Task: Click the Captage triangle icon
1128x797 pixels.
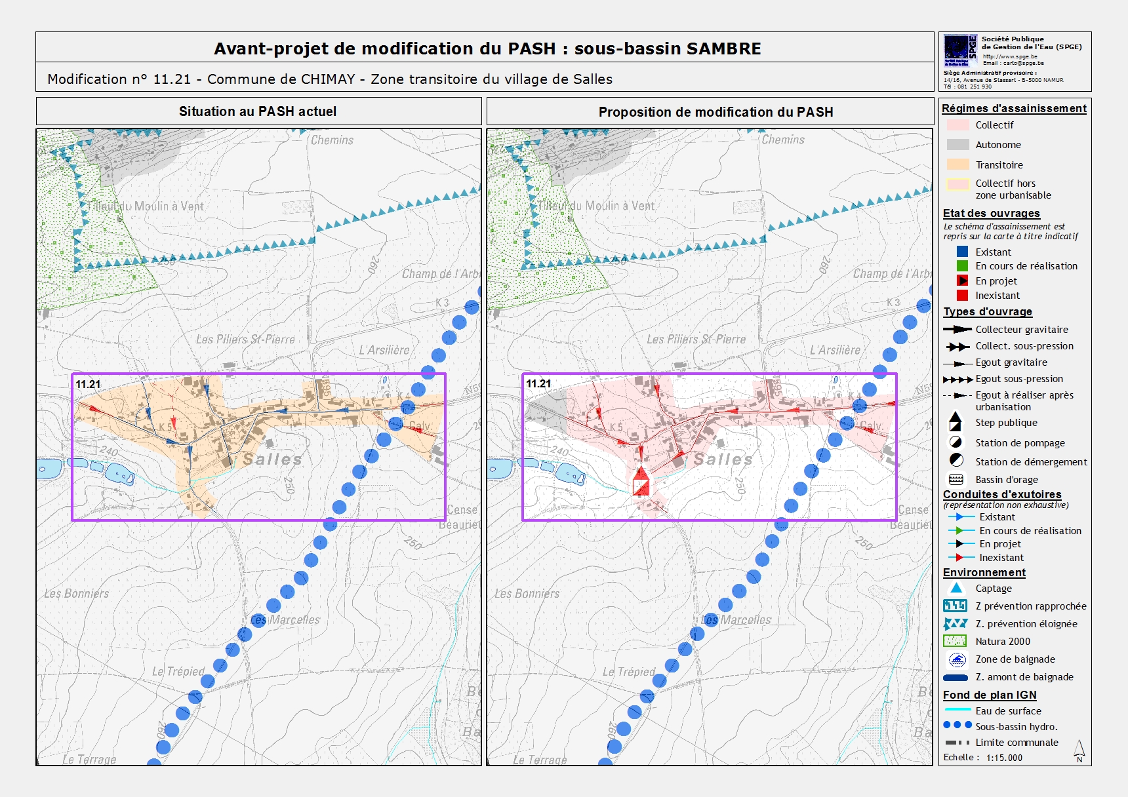Action: pyautogui.click(x=956, y=588)
